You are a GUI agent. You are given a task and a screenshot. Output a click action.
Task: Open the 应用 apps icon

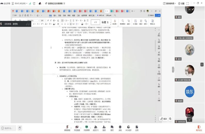[x=137, y=127]
